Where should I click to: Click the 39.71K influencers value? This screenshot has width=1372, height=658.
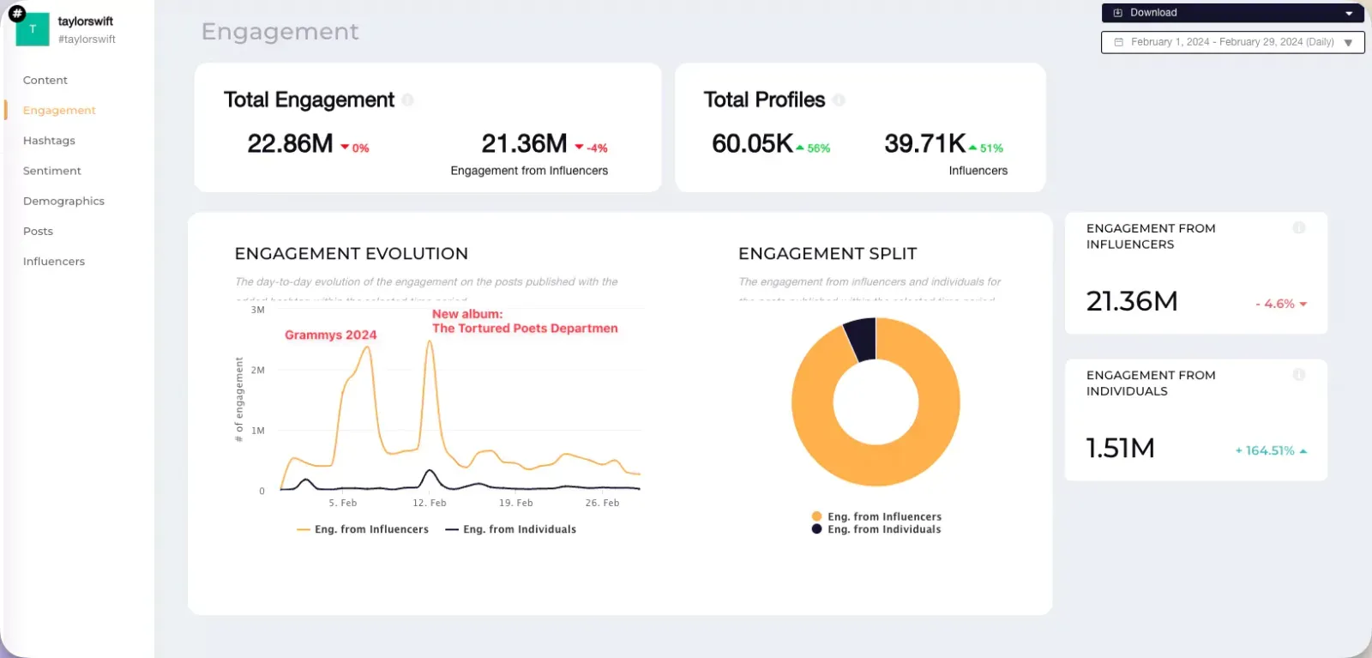(925, 143)
